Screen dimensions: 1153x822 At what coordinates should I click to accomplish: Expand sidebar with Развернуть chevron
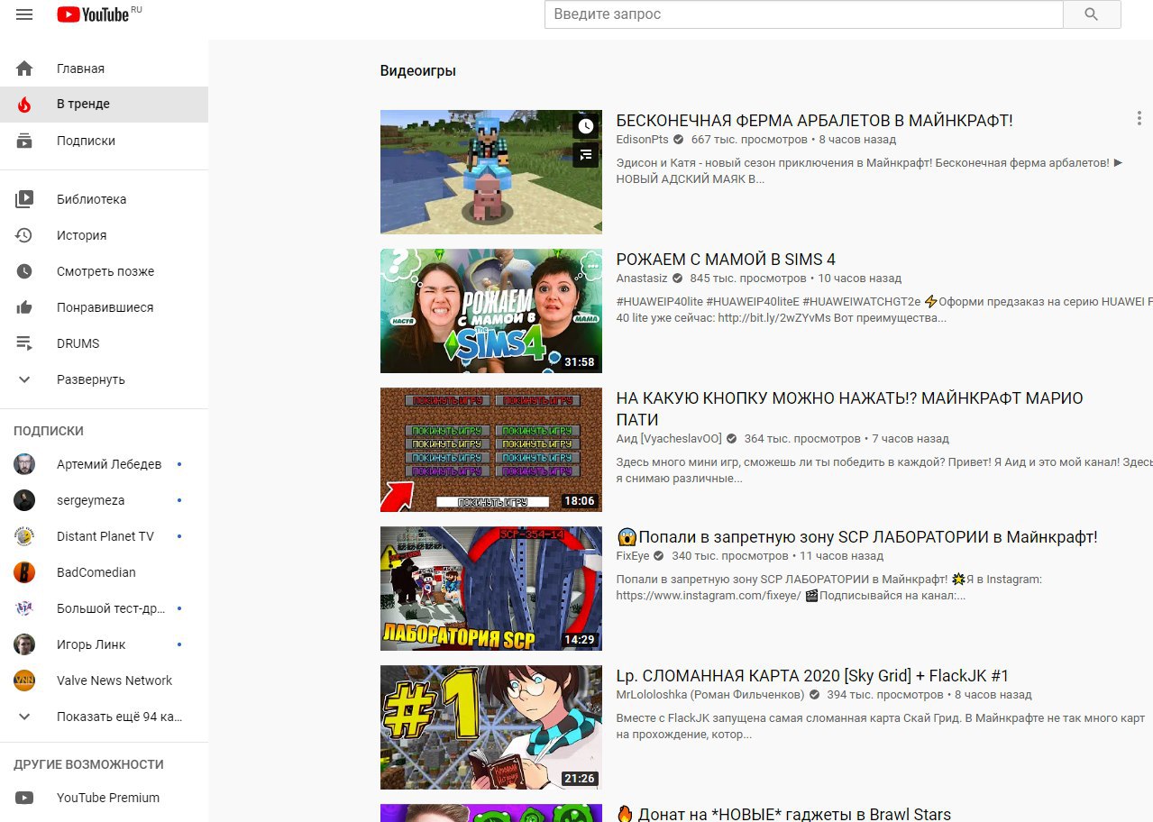(24, 379)
